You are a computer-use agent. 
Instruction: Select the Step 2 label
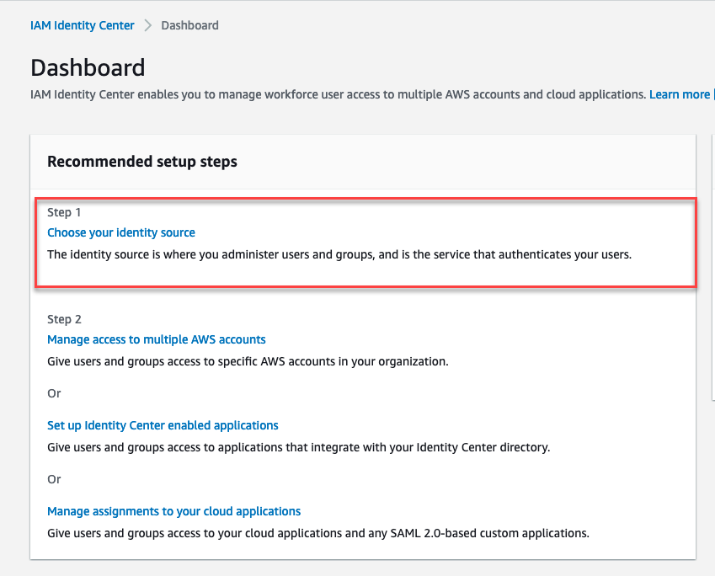64,319
